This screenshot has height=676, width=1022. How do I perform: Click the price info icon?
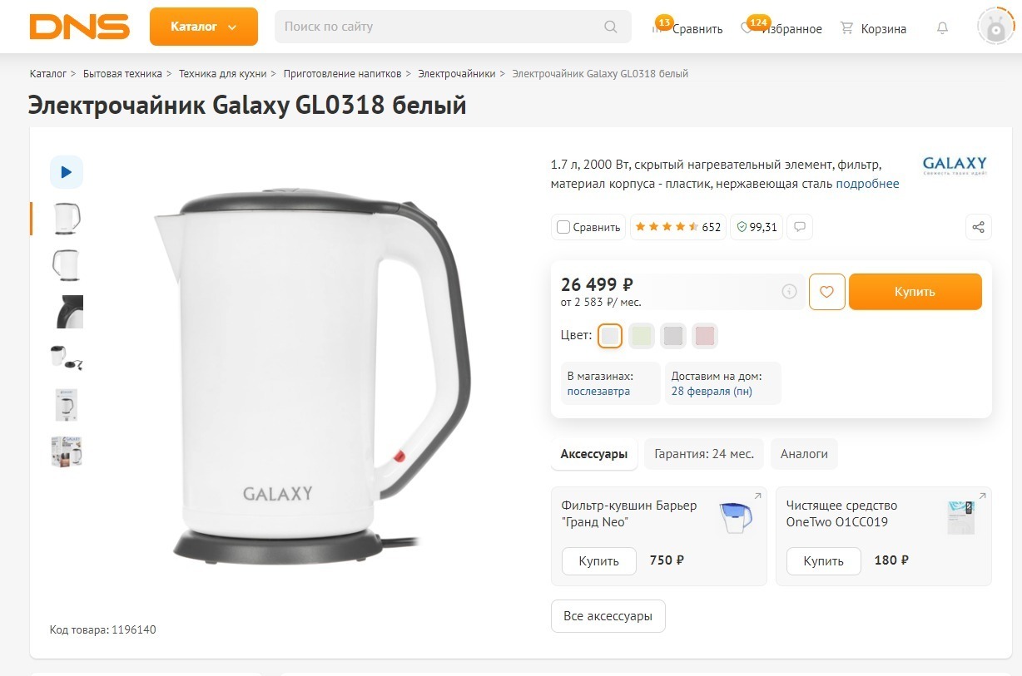tap(789, 292)
